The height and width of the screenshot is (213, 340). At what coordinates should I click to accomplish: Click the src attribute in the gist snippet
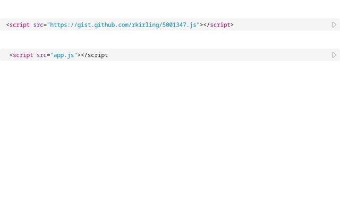[x=38, y=25]
